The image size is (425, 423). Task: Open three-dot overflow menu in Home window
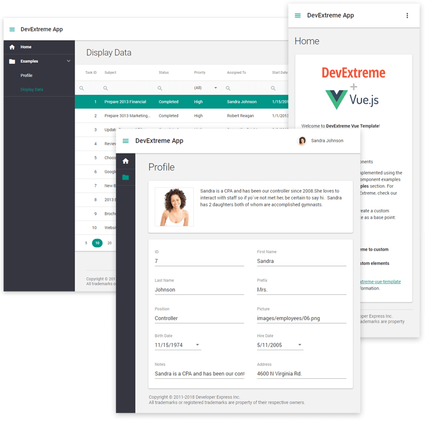pos(407,16)
